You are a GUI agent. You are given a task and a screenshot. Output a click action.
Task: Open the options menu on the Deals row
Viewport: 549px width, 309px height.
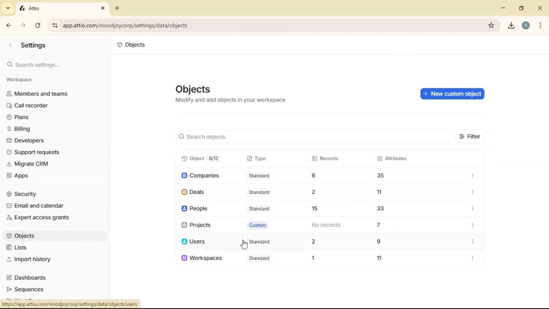(x=473, y=192)
